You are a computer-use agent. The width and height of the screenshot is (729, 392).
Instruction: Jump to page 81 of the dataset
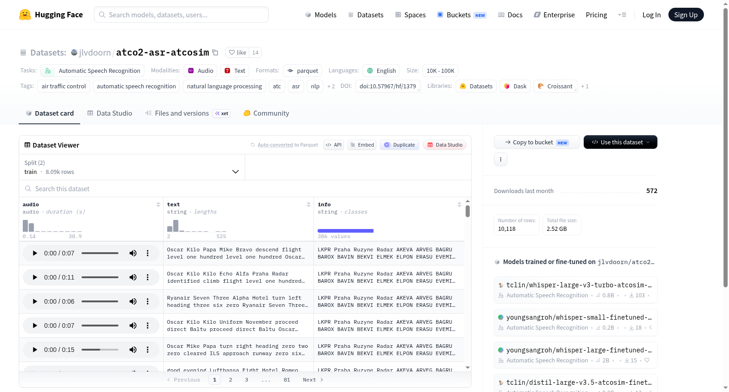pyautogui.click(x=287, y=380)
